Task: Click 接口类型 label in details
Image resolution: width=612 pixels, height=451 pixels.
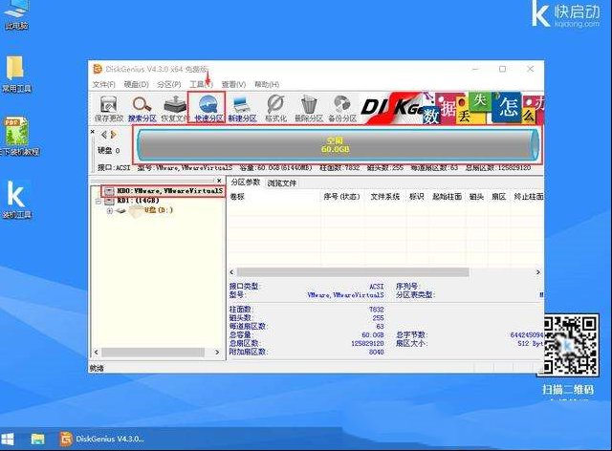Action: pyautogui.click(x=245, y=286)
